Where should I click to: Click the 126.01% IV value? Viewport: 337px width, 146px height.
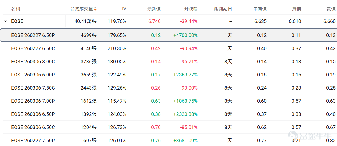click(x=117, y=141)
